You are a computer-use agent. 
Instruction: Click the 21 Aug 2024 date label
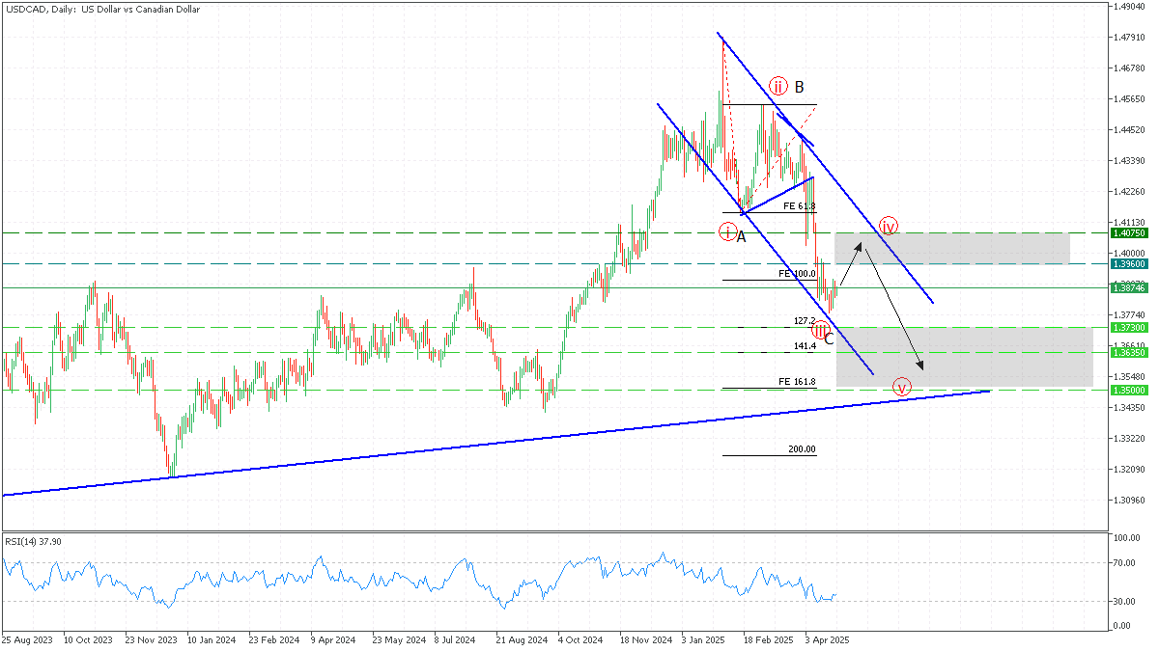(522, 639)
